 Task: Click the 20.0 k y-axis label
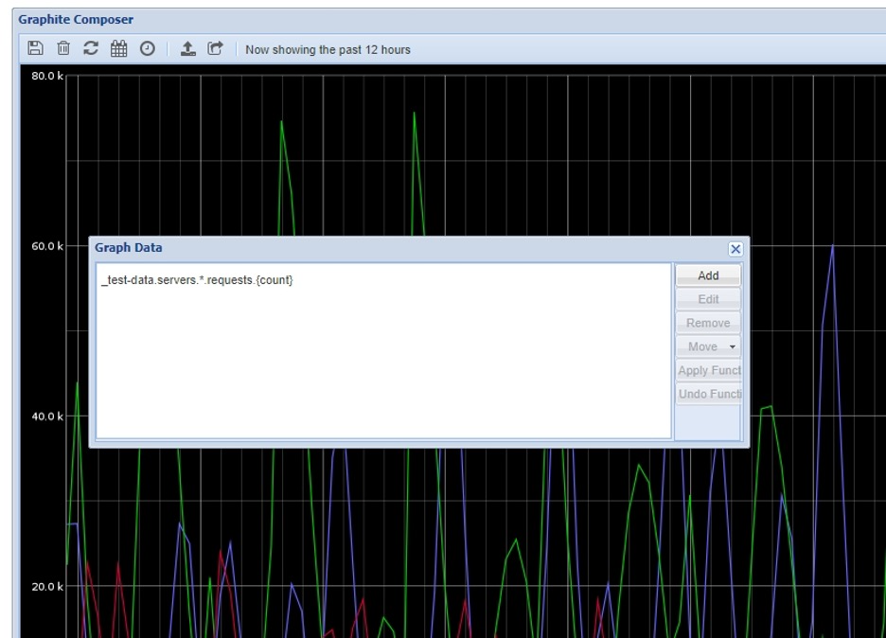tap(46, 587)
